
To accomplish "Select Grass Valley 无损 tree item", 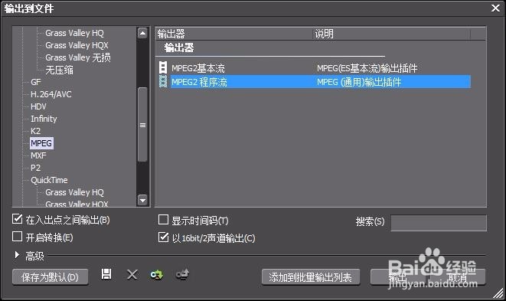I will point(78,57).
